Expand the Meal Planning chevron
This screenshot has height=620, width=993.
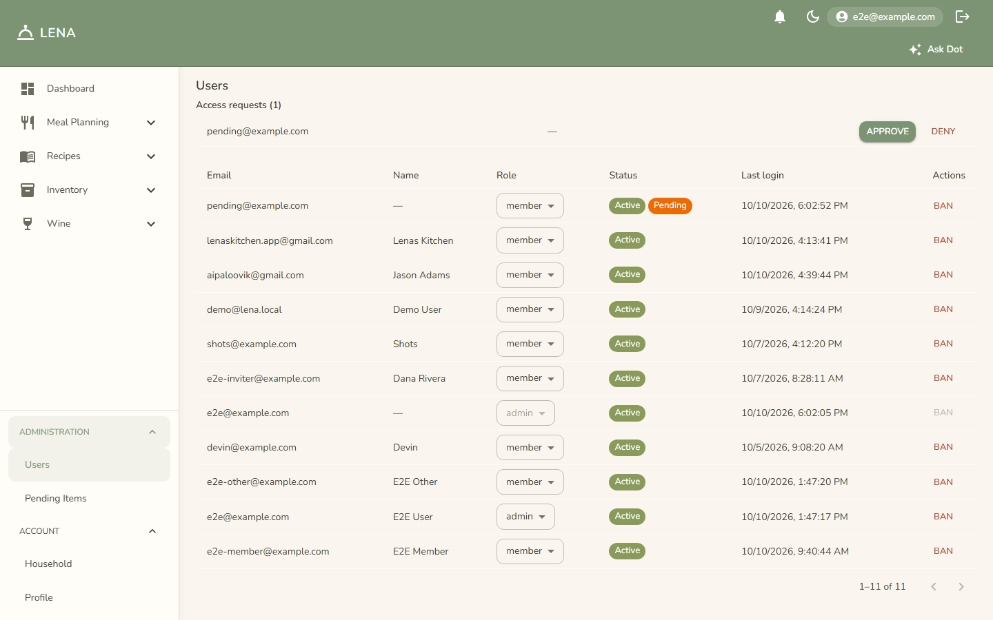[151, 123]
